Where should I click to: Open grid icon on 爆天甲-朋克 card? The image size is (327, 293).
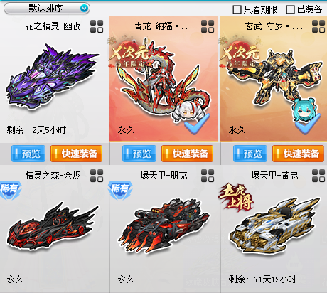[x=208, y=176]
